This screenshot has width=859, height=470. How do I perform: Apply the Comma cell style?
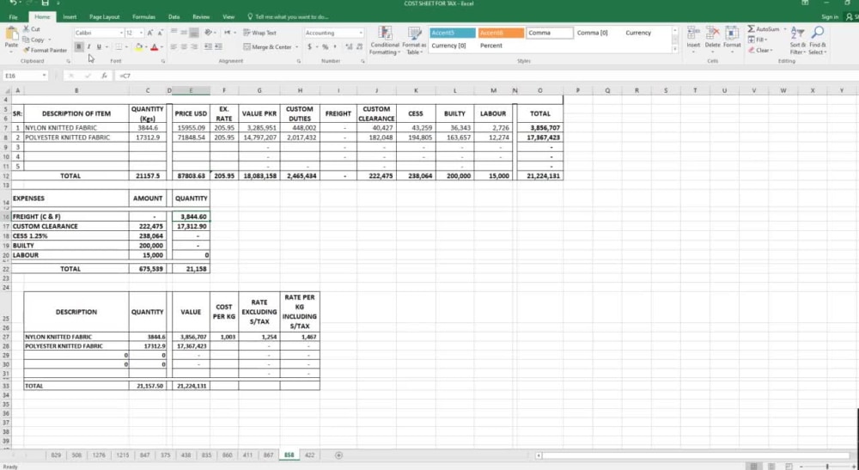550,33
